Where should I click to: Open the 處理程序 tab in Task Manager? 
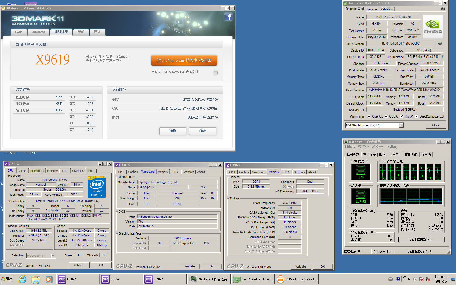[x=369, y=154]
